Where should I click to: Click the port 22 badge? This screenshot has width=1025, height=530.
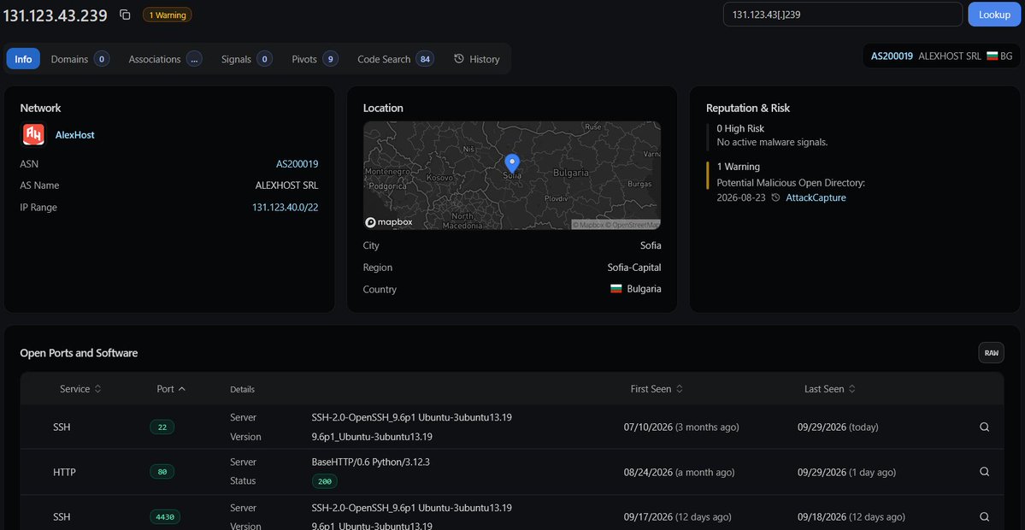point(162,427)
